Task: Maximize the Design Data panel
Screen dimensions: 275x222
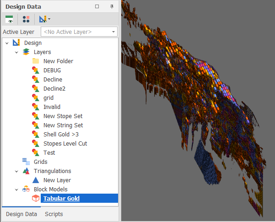Action: point(97,7)
